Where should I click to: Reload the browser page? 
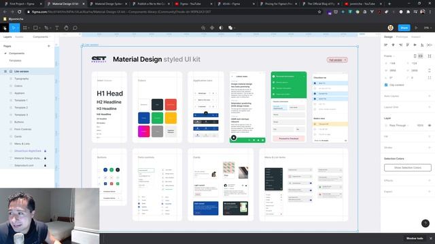(x=20, y=12)
